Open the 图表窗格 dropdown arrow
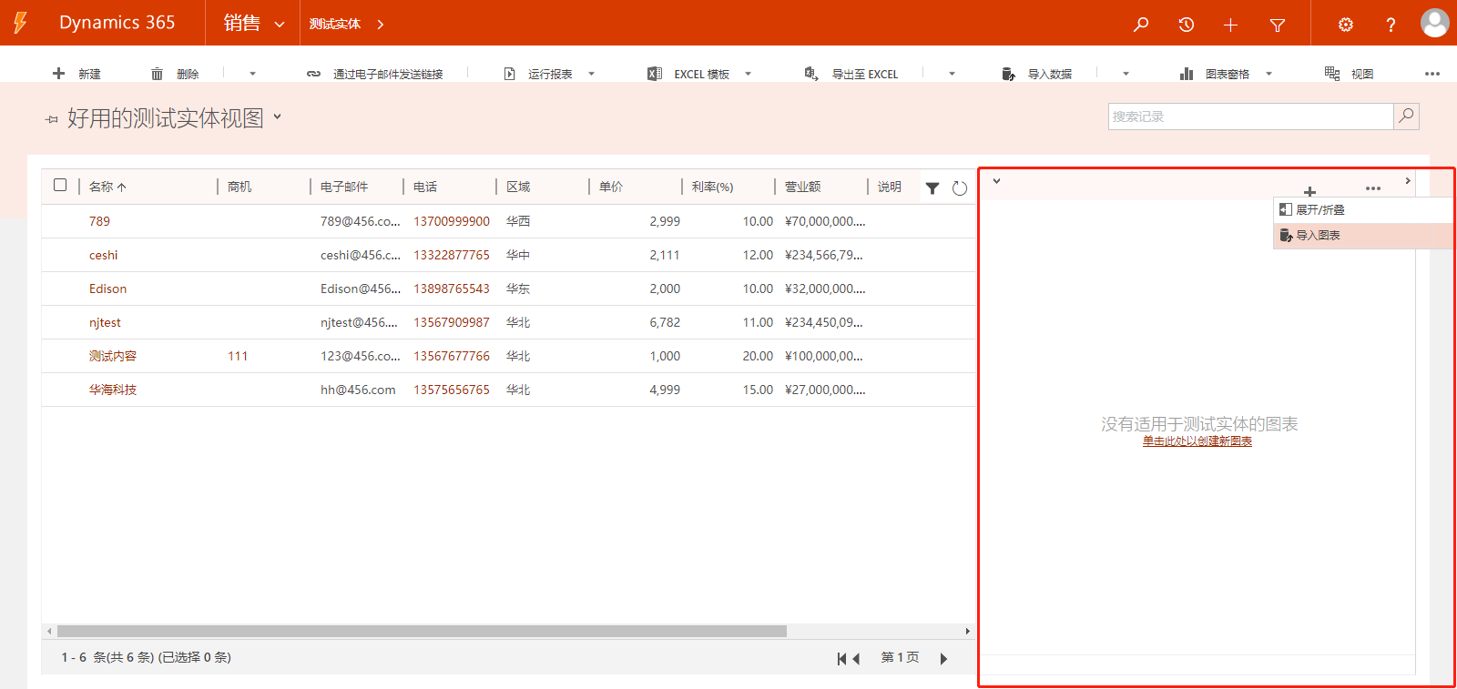This screenshot has height=689, width=1457. tap(1269, 74)
